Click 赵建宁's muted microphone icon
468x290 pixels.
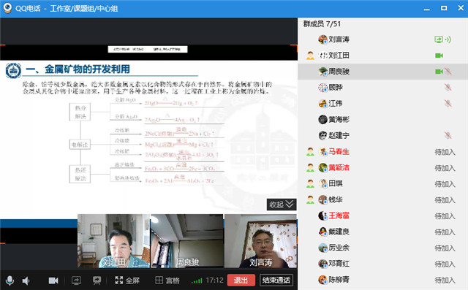448,136
